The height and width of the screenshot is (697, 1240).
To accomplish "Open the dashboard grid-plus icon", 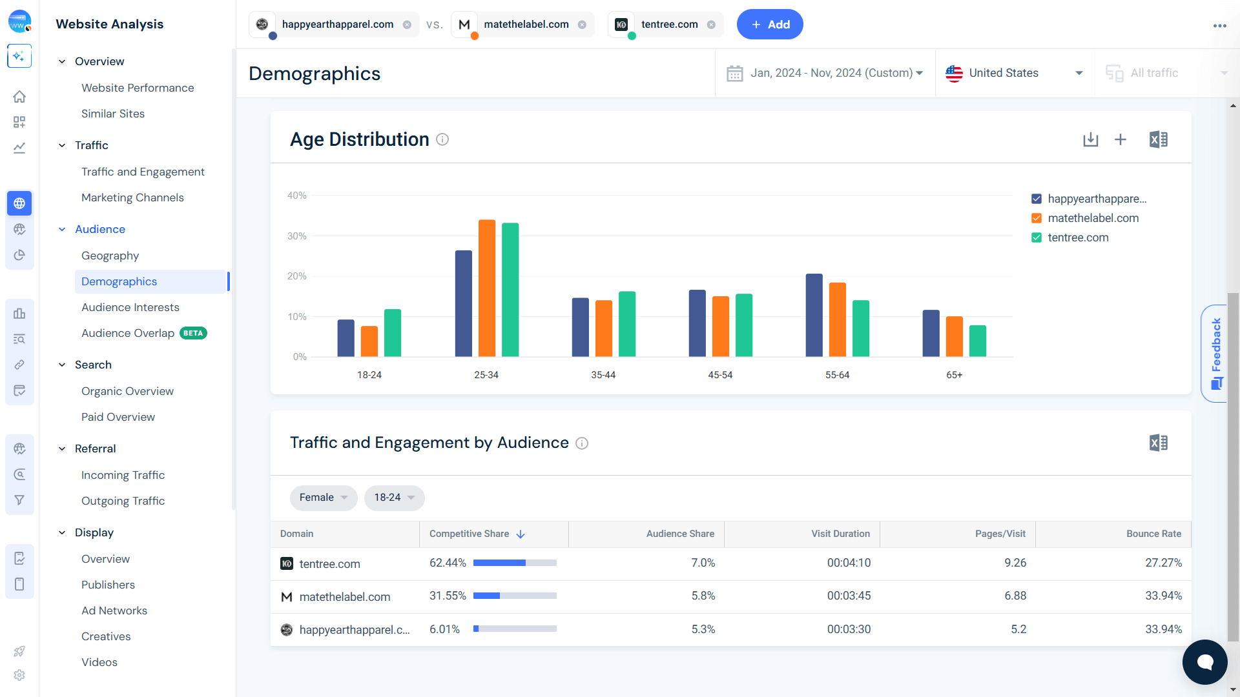I will point(19,122).
